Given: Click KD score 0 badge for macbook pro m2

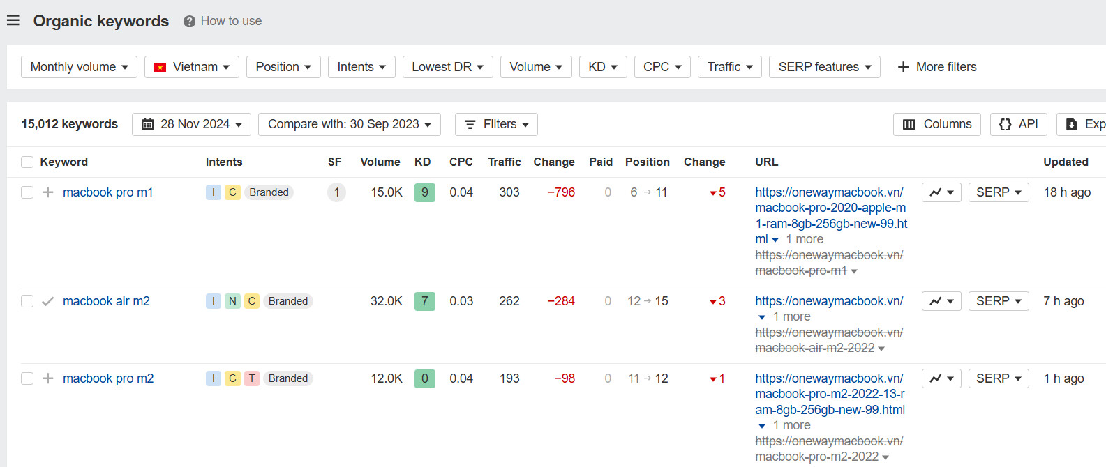Looking at the screenshot, I should tap(425, 378).
